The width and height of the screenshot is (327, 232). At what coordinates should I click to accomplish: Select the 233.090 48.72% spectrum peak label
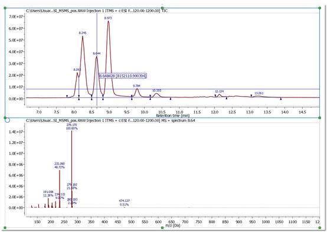click(x=60, y=165)
